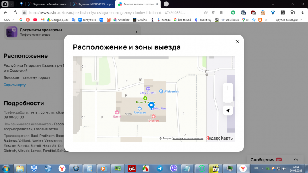Switch to Задания - общий список tab

pyautogui.click(x=48, y=4)
